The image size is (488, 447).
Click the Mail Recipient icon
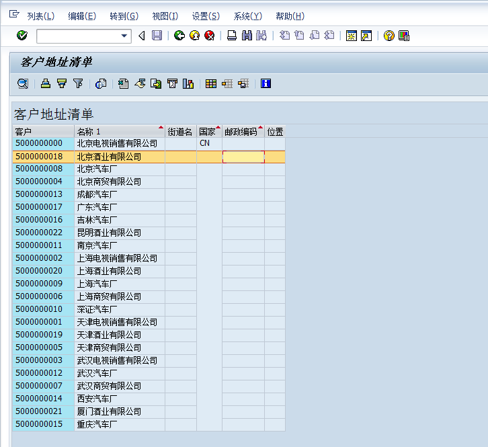click(172, 84)
